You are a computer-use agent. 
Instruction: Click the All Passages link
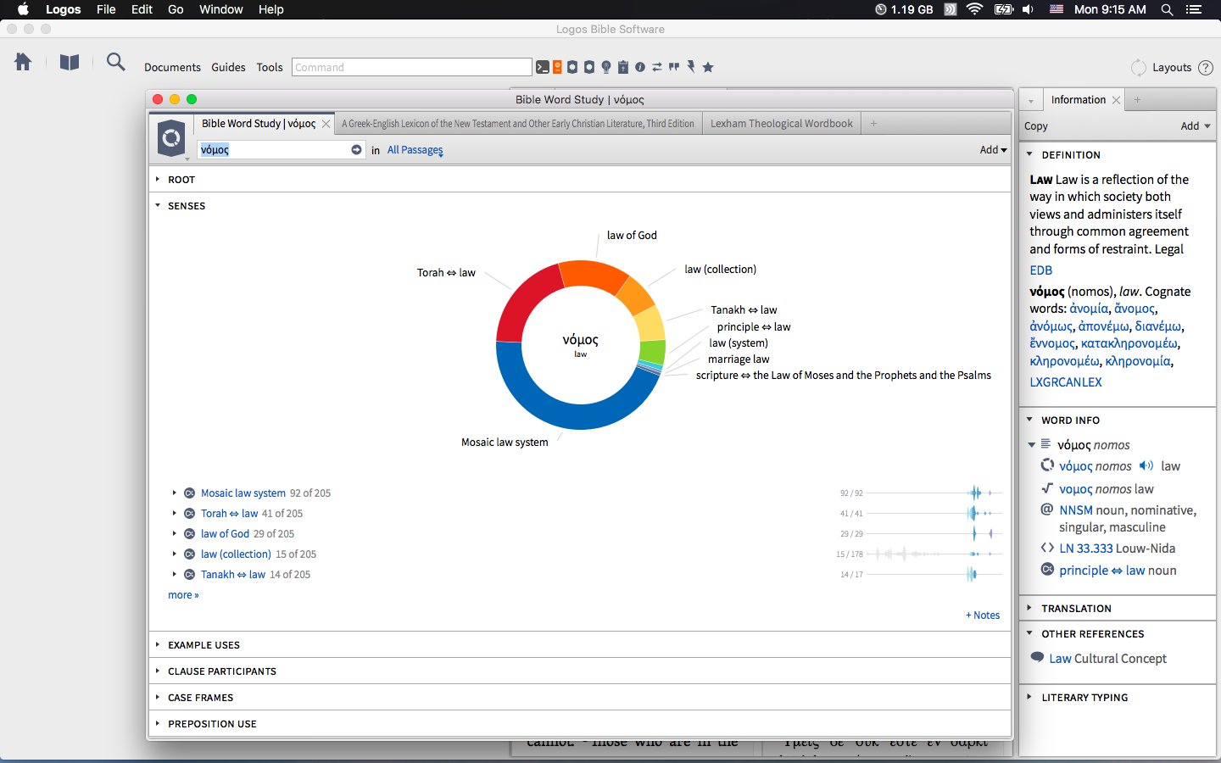415,150
